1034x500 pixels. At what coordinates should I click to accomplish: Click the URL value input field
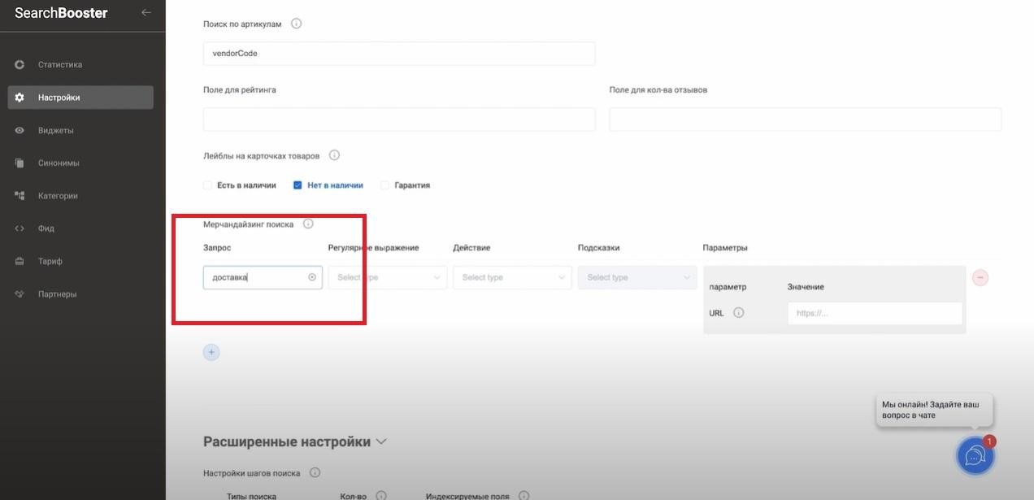(875, 313)
